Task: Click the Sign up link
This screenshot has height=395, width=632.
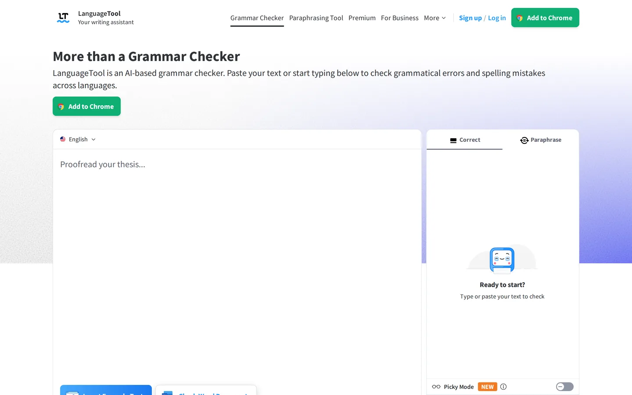Action: pos(470,18)
